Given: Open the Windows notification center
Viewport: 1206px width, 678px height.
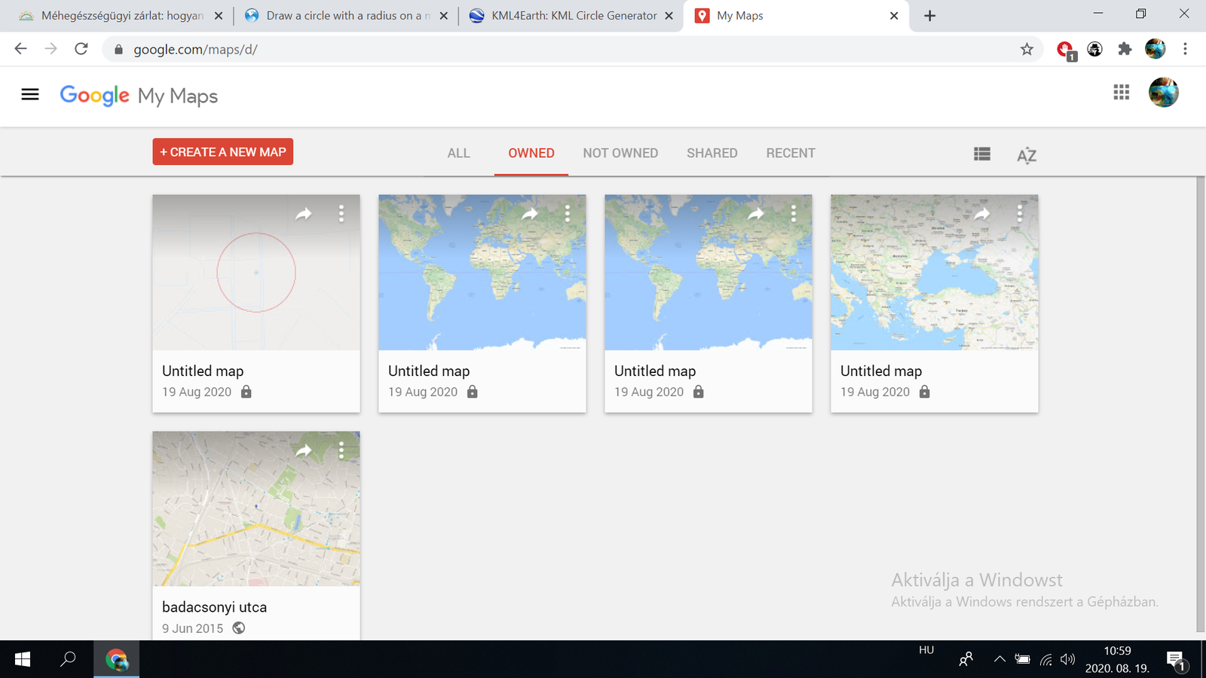Looking at the screenshot, I should coord(1177,661).
